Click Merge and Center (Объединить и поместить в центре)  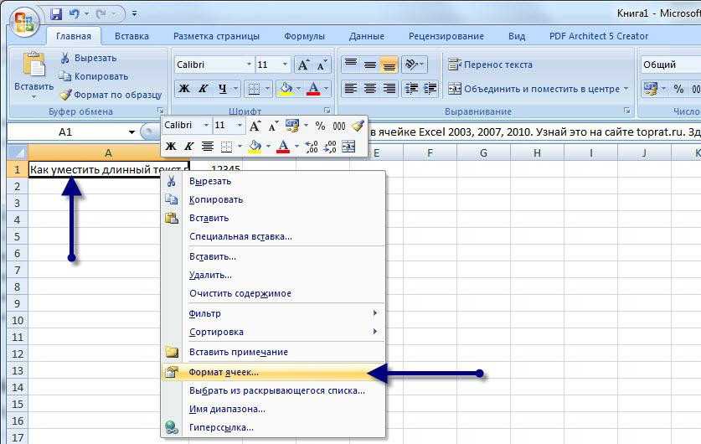533,89
